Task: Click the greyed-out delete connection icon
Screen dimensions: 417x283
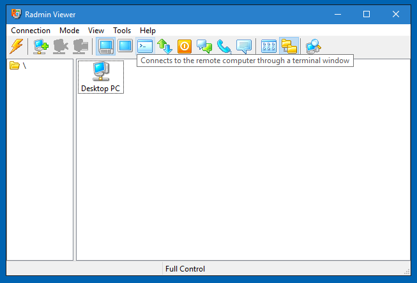Action: point(61,47)
